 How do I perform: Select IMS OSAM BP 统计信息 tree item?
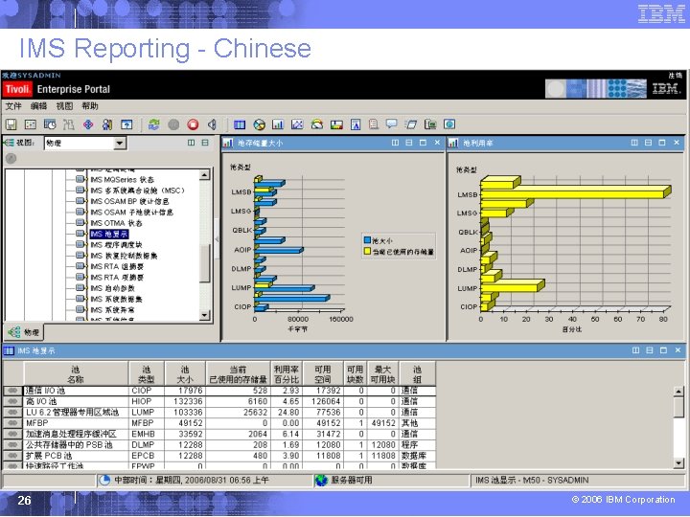tap(129, 201)
